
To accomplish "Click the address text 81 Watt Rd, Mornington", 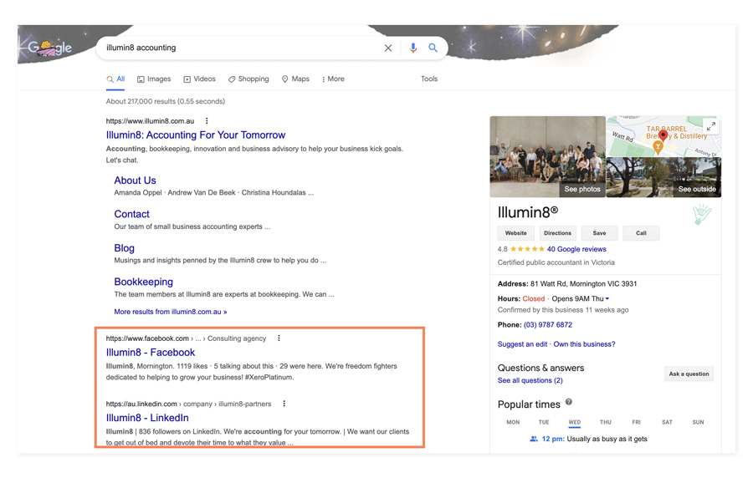I will pyautogui.click(x=583, y=284).
